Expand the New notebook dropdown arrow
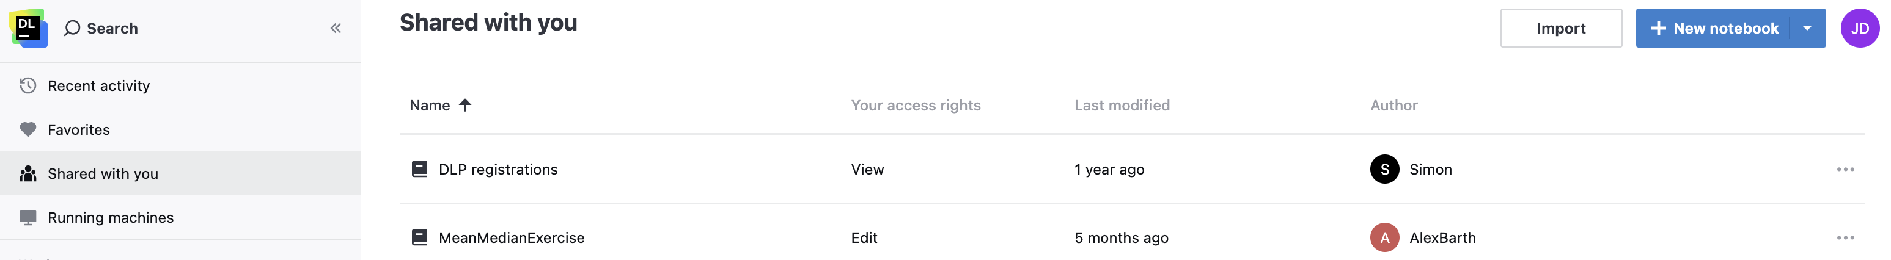This screenshot has height=260, width=1891. tap(1807, 29)
